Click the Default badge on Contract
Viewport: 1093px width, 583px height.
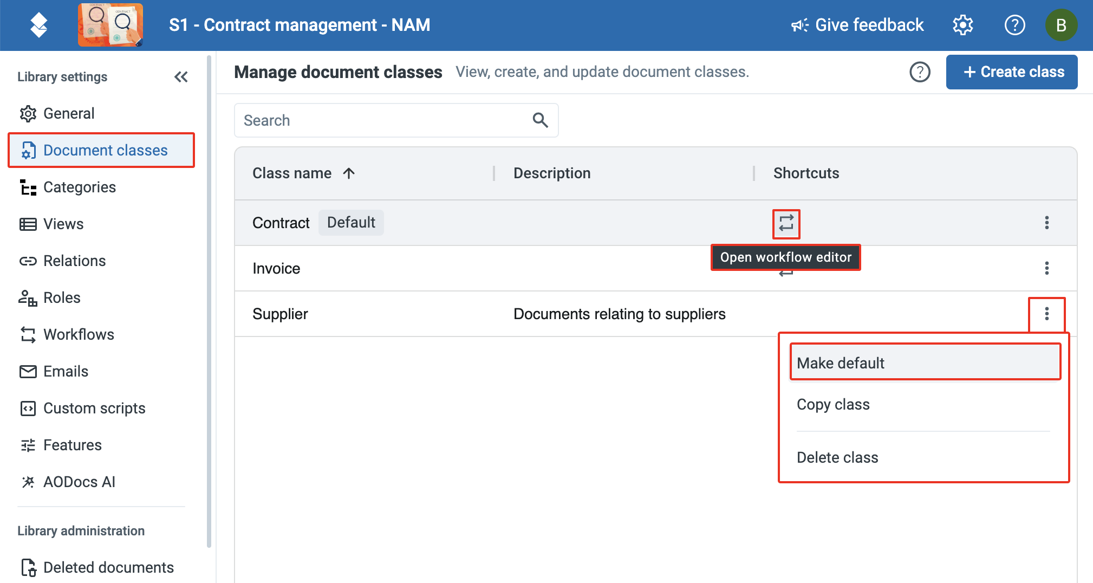[351, 223]
